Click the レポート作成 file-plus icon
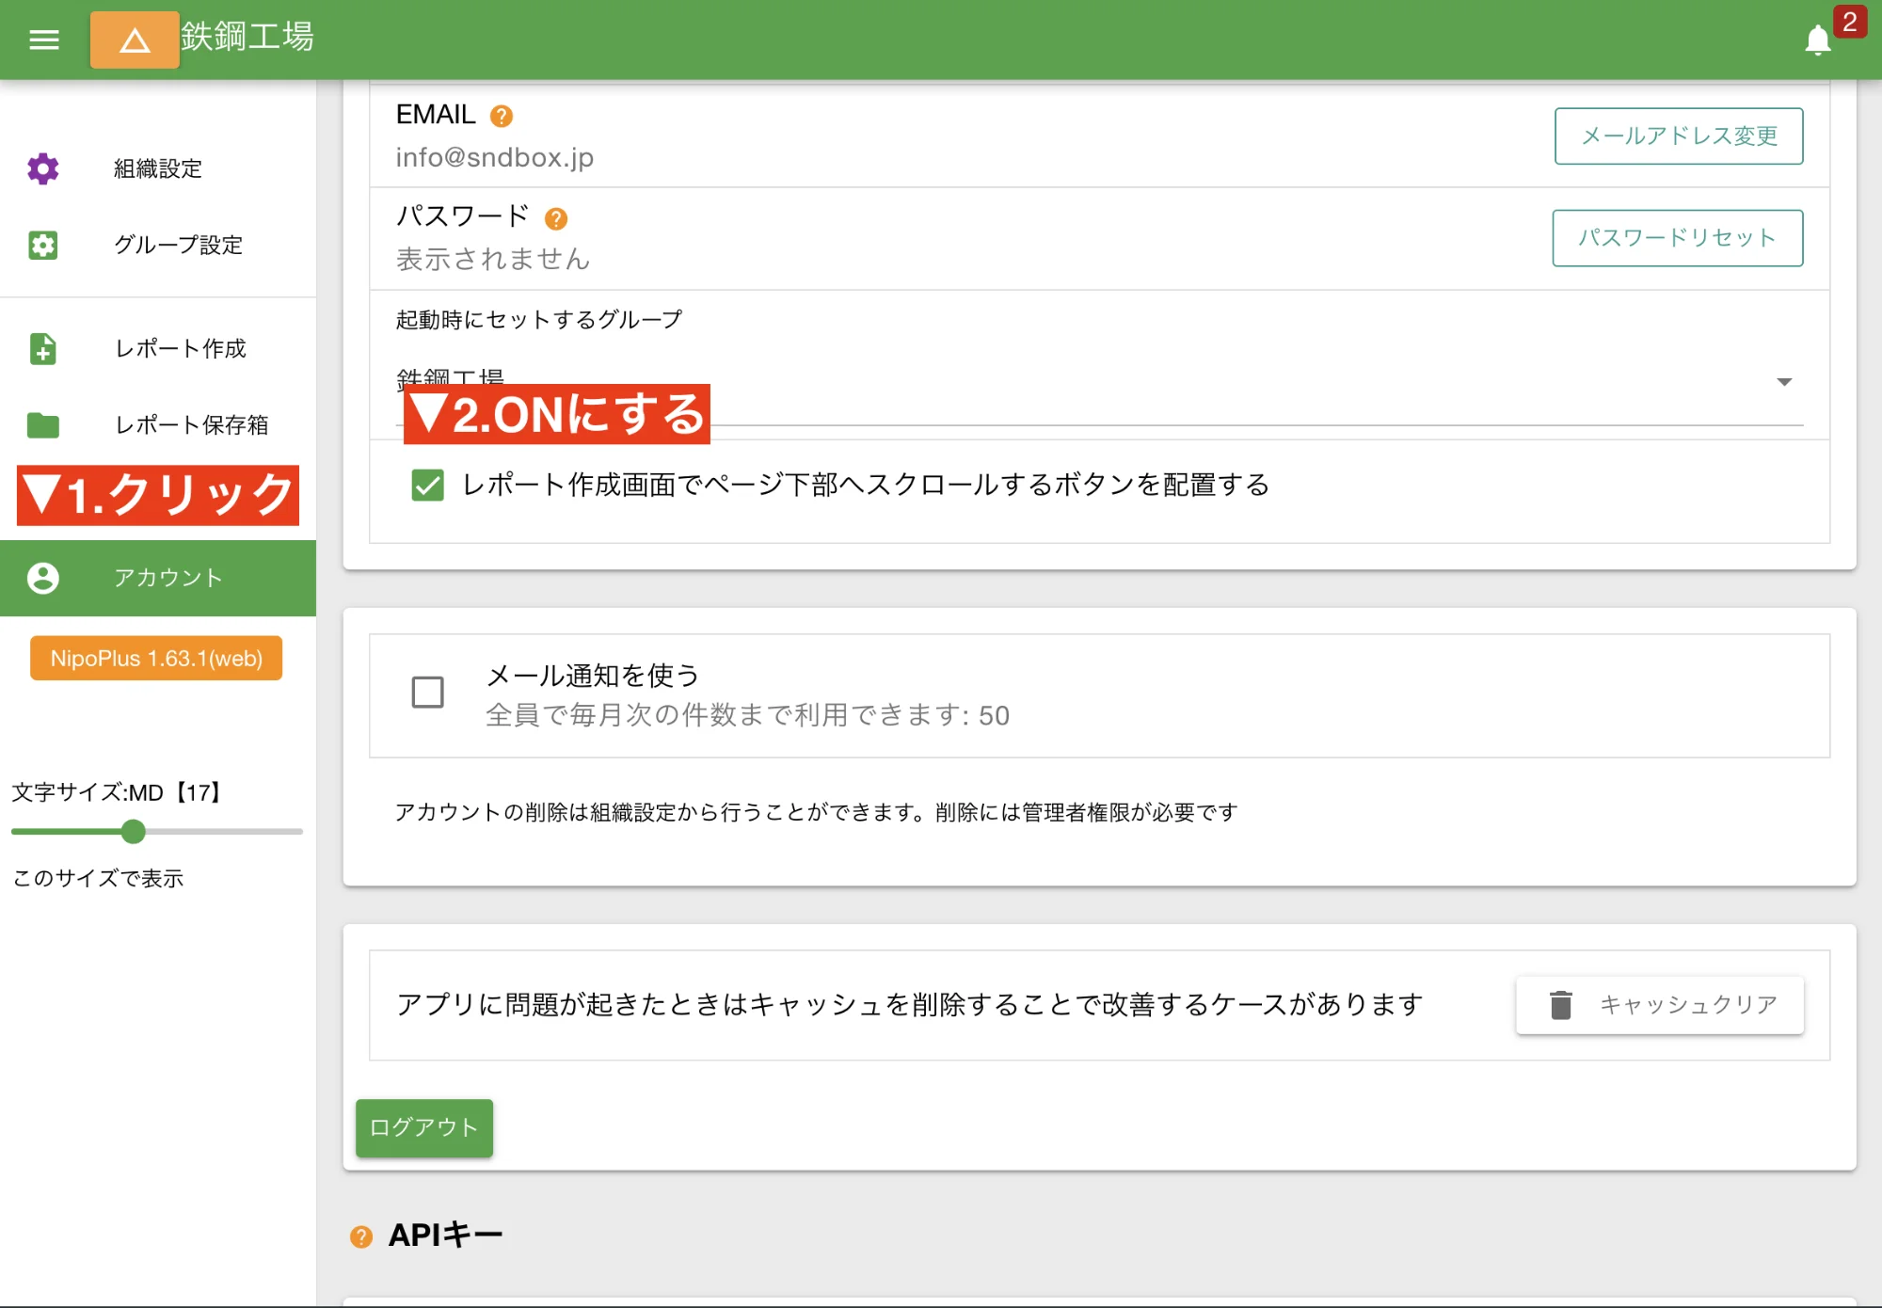The height and width of the screenshot is (1308, 1882). tap(42, 348)
